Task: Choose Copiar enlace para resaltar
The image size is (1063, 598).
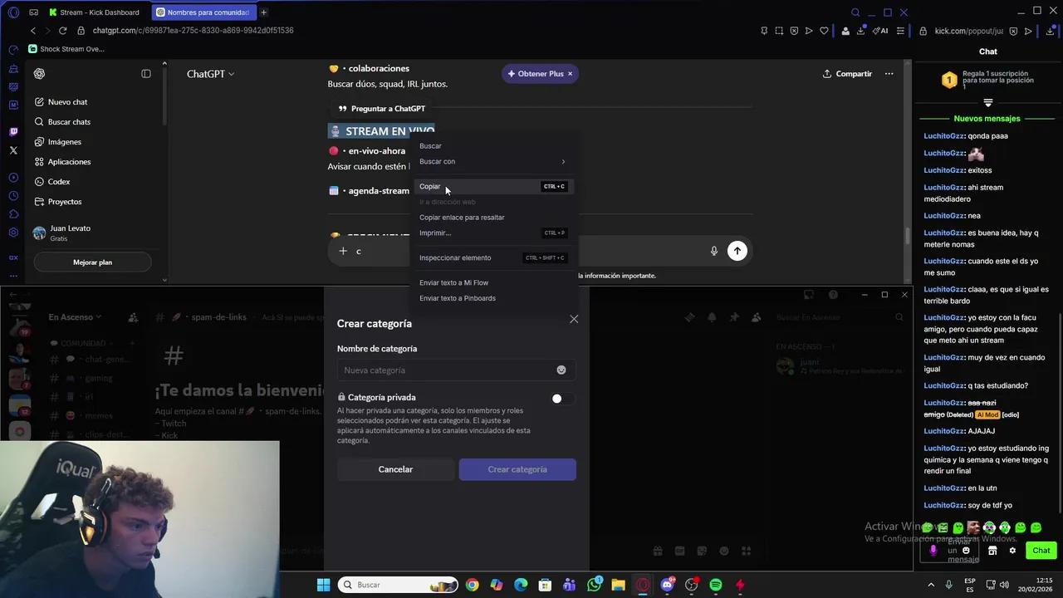Action: [x=493, y=218]
